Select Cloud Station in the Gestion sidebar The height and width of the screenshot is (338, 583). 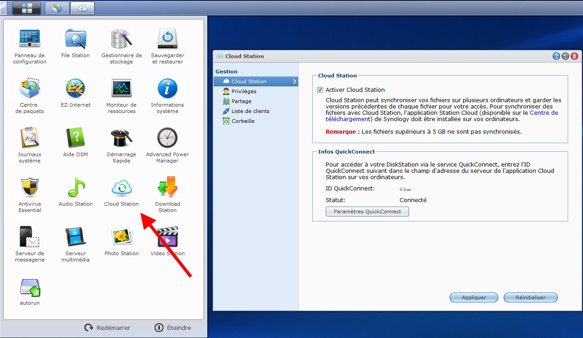pos(255,81)
